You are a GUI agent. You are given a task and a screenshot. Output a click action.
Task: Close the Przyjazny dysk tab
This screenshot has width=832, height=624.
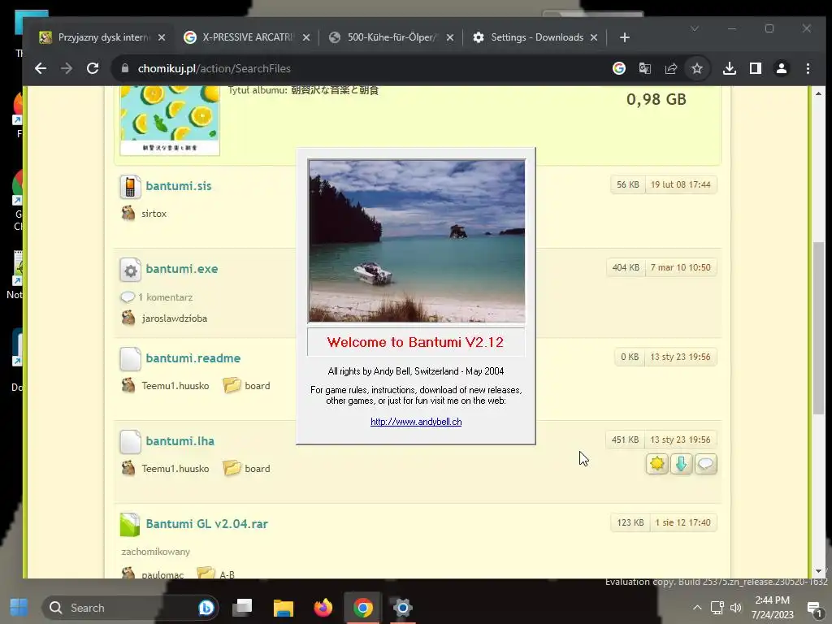162,37
